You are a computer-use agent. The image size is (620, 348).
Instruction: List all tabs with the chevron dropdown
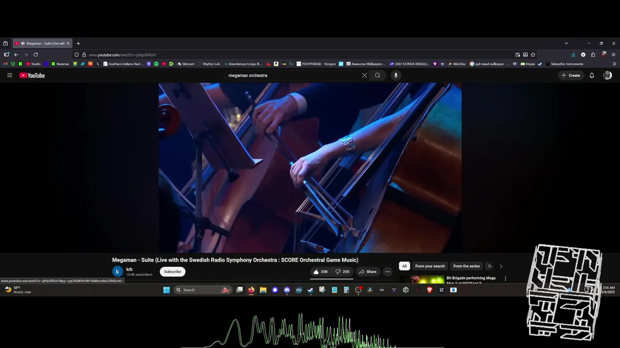click(x=566, y=43)
